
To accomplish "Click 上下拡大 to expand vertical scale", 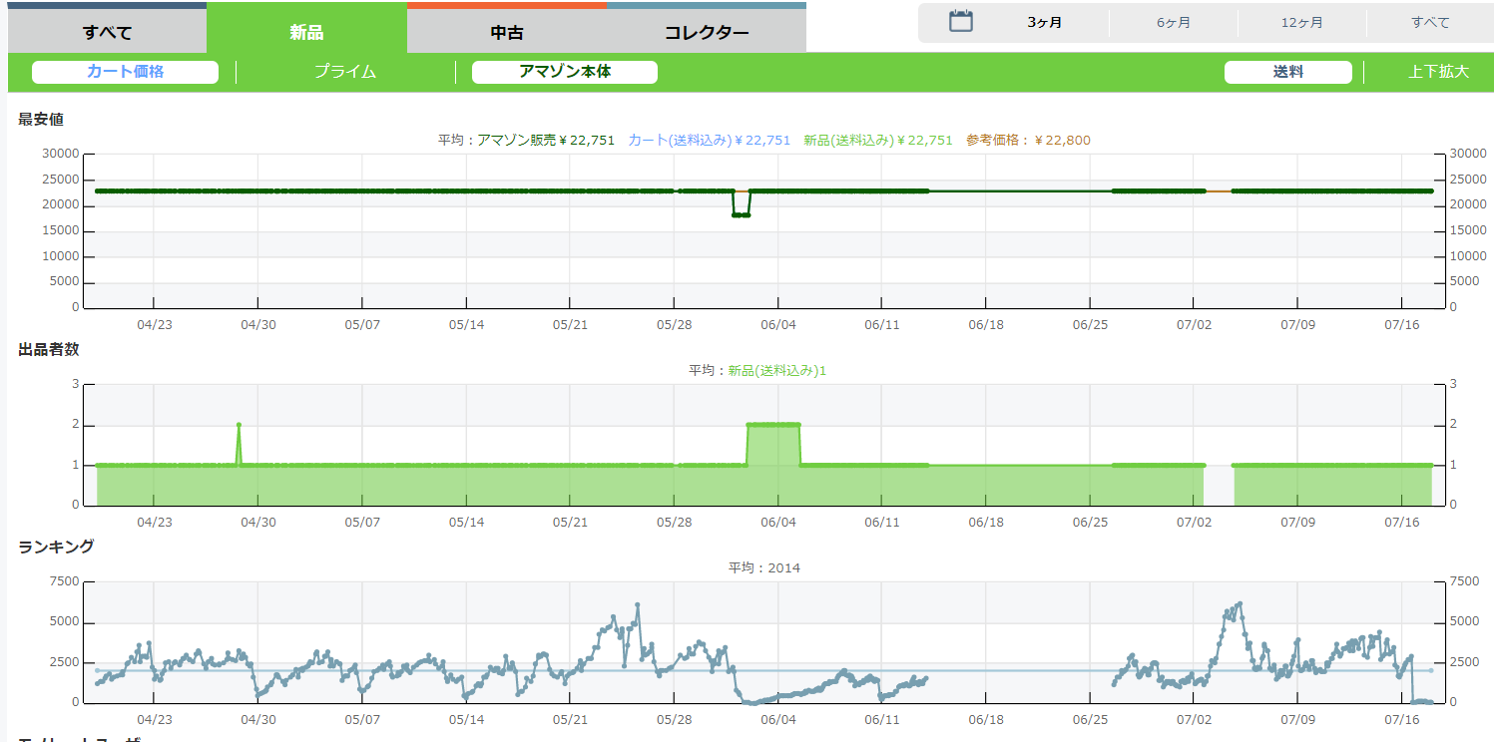I will click(x=1438, y=72).
